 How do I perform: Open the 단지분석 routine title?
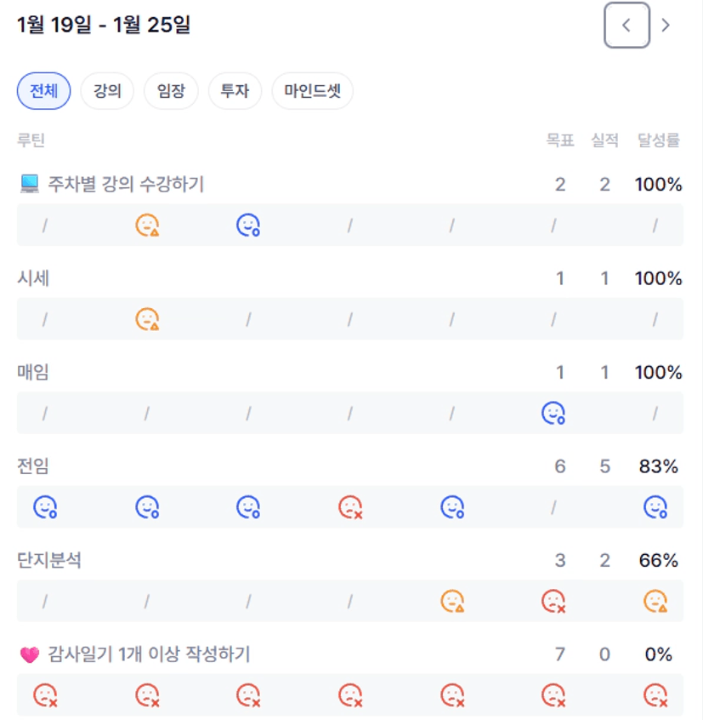click(49, 561)
